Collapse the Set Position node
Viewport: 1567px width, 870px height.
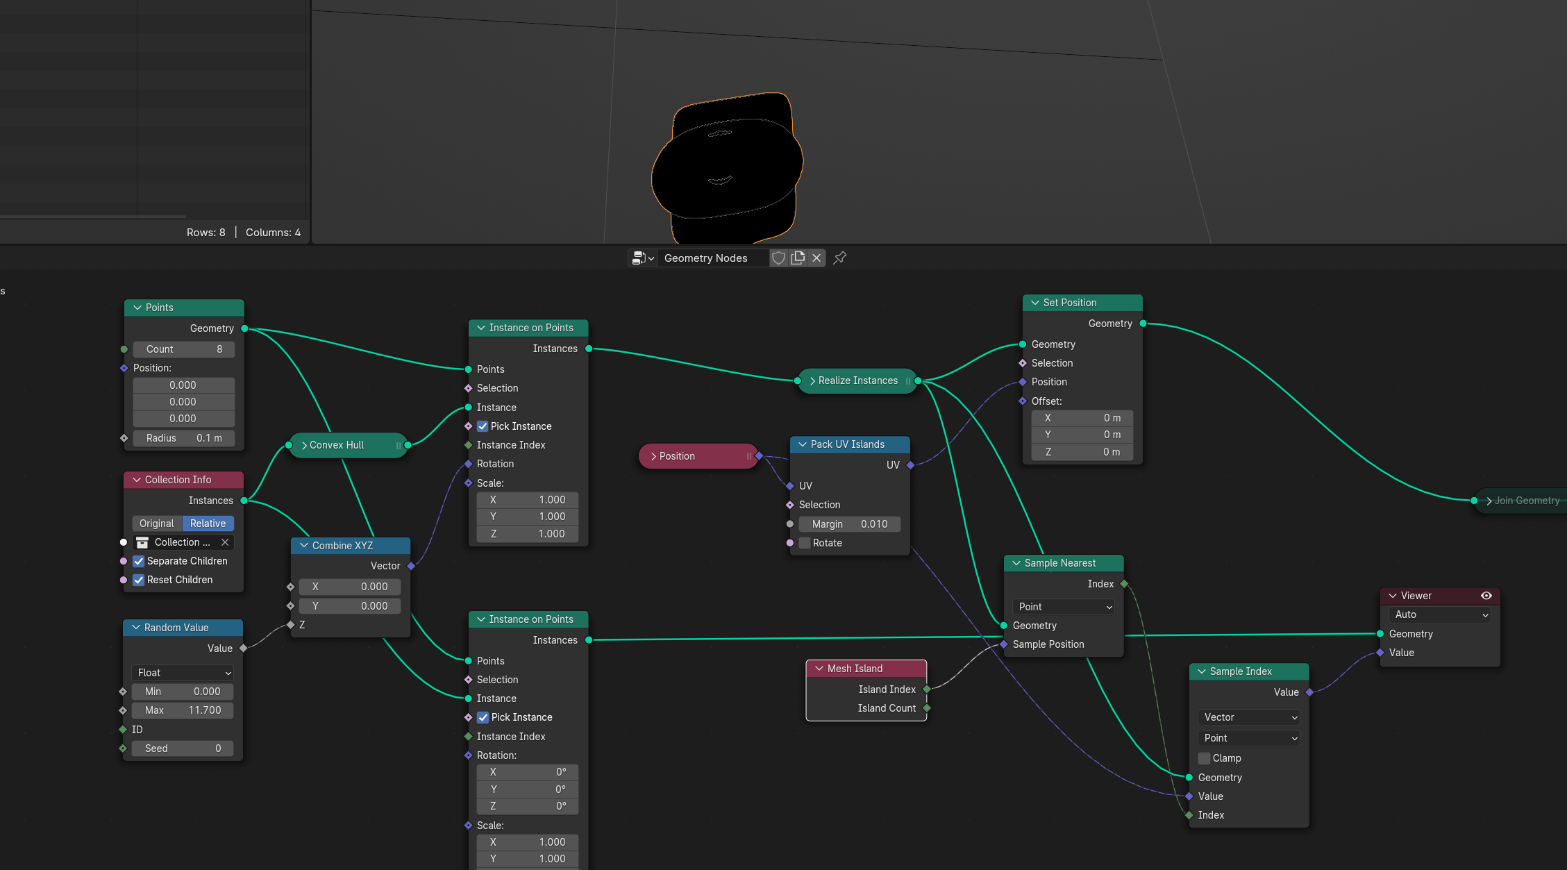pos(1034,303)
